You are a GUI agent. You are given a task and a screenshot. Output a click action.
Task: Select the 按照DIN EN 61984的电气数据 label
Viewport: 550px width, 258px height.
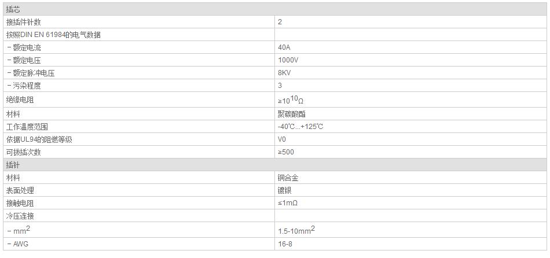(x=53, y=35)
